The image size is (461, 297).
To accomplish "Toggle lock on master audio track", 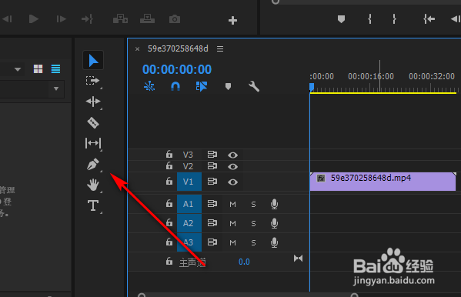I will (169, 261).
